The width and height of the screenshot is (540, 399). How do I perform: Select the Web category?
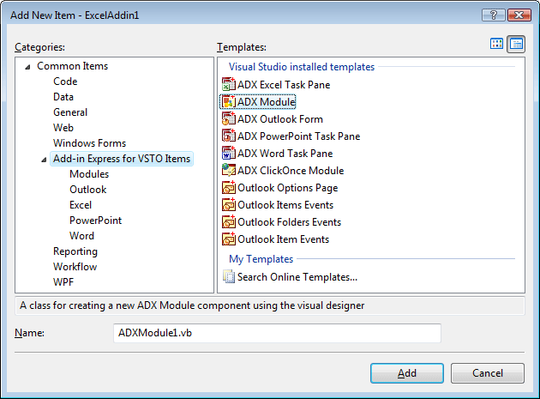(63, 128)
